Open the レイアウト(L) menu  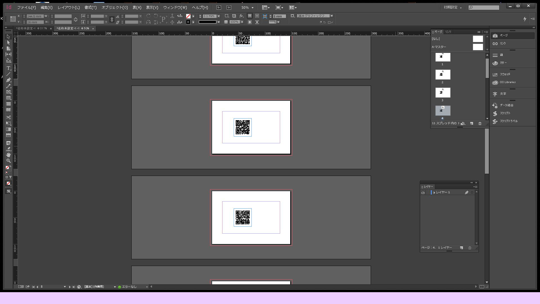pos(69,8)
